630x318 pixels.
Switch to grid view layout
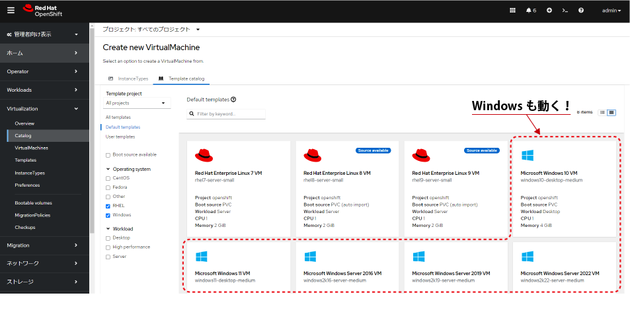[611, 113]
